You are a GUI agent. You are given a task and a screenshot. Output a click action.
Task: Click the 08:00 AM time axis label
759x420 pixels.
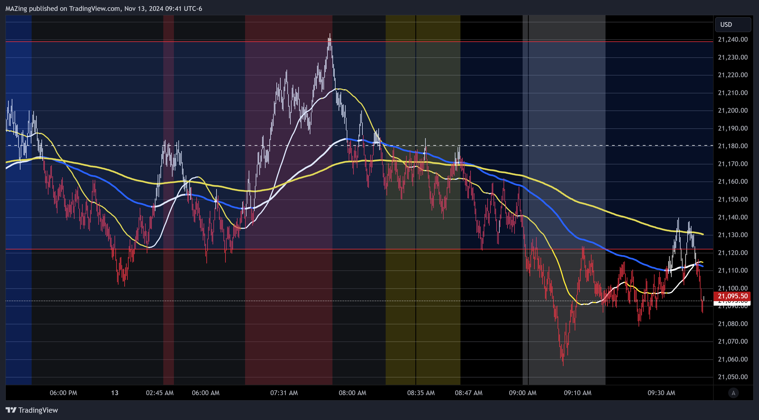[x=352, y=393]
